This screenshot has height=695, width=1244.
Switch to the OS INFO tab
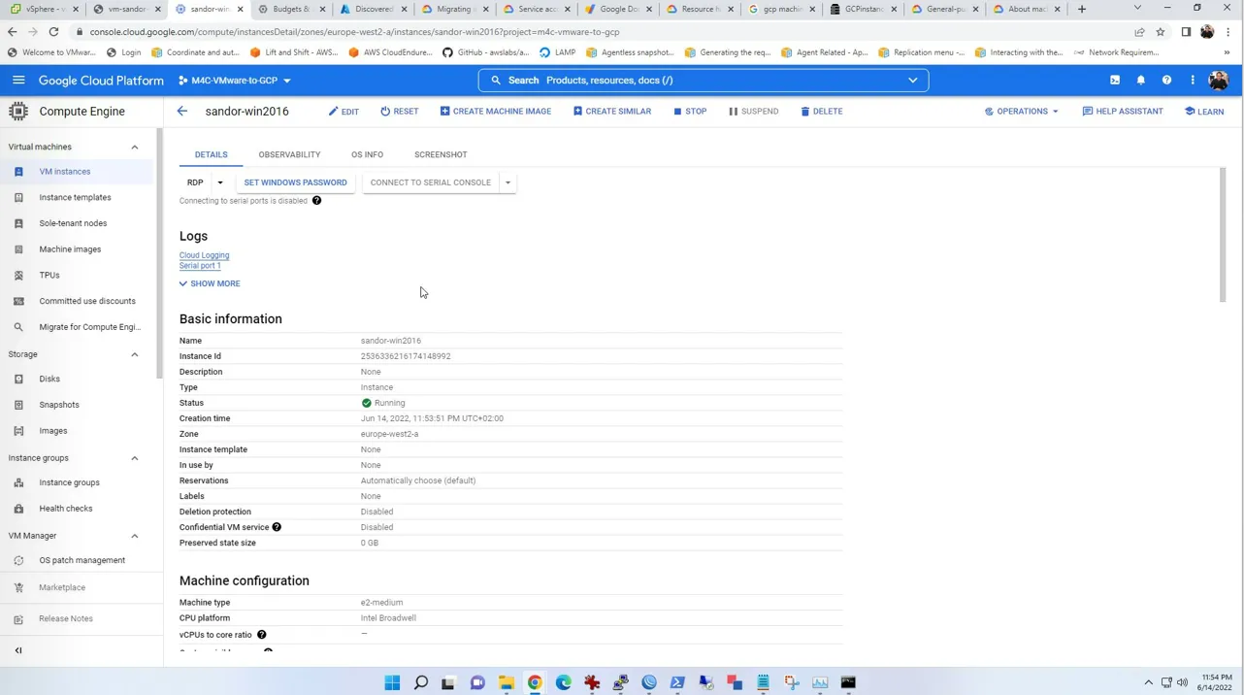click(x=367, y=154)
